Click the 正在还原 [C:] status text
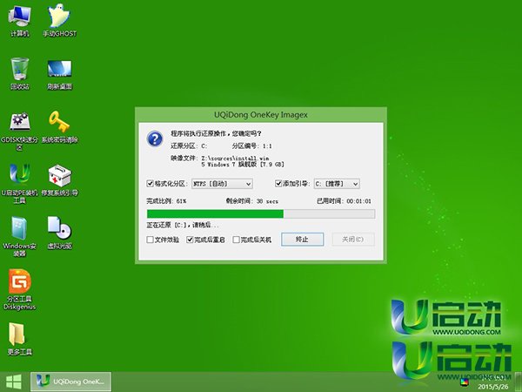522x392 pixels. click(x=182, y=225)
